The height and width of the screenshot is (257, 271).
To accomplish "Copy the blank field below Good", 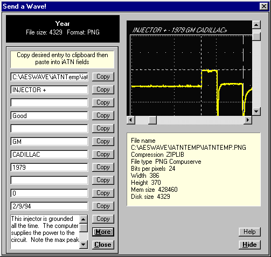I will (103, 128).
